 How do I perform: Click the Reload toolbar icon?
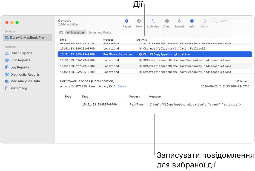tap(179, 21)
